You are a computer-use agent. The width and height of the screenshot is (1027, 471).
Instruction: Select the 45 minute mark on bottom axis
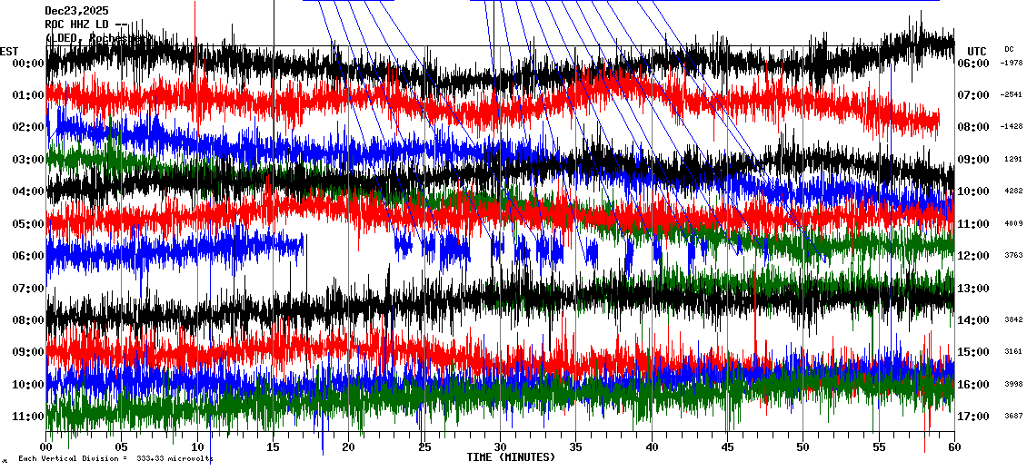[726, 447]
